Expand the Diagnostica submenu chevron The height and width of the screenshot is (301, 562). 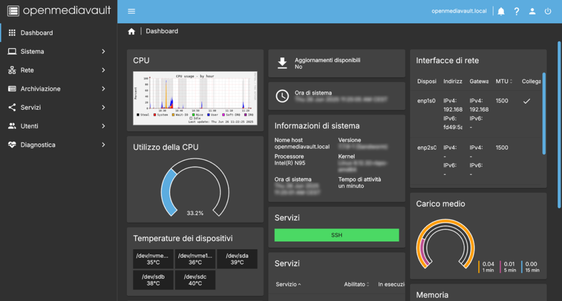[103, 145]
